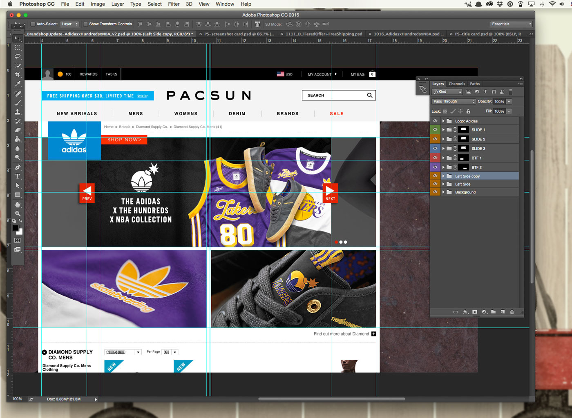The image size is (572, 418).
Task: Enable Show Transform Controls checkbox
Action: 85,24
